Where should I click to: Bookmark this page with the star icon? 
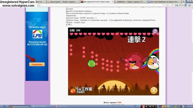coord(164,5)
